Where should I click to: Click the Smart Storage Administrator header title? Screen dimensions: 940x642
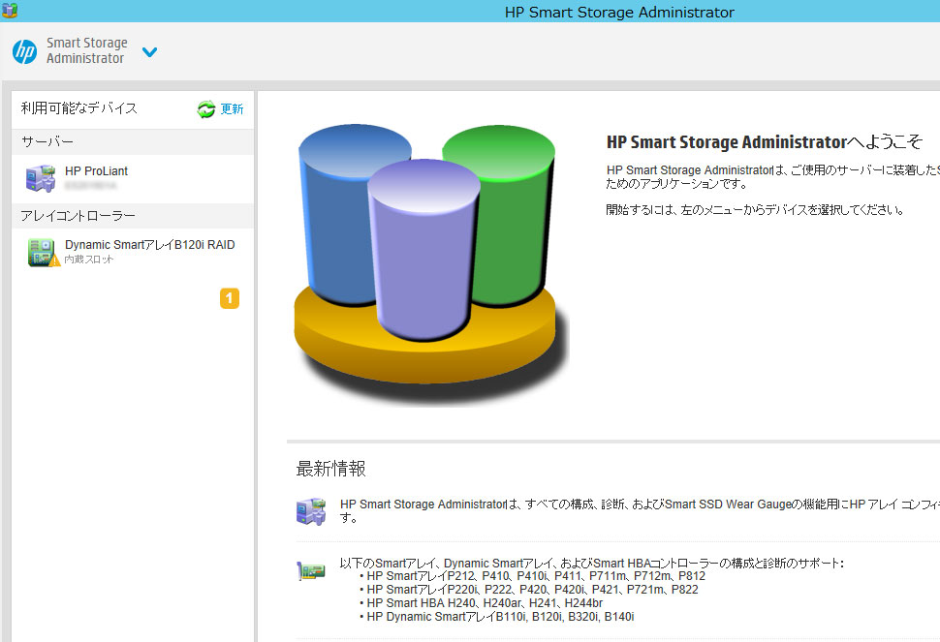tap(87, 51)
